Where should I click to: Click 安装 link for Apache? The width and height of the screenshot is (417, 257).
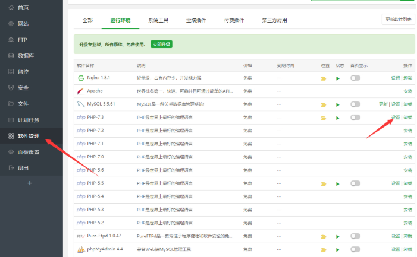click(x=407, y=91)
